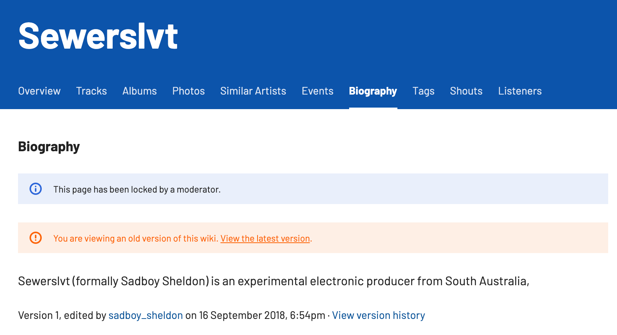Go to the Albums tab
This screenshot has width=617, height=335.
(139, 91)
